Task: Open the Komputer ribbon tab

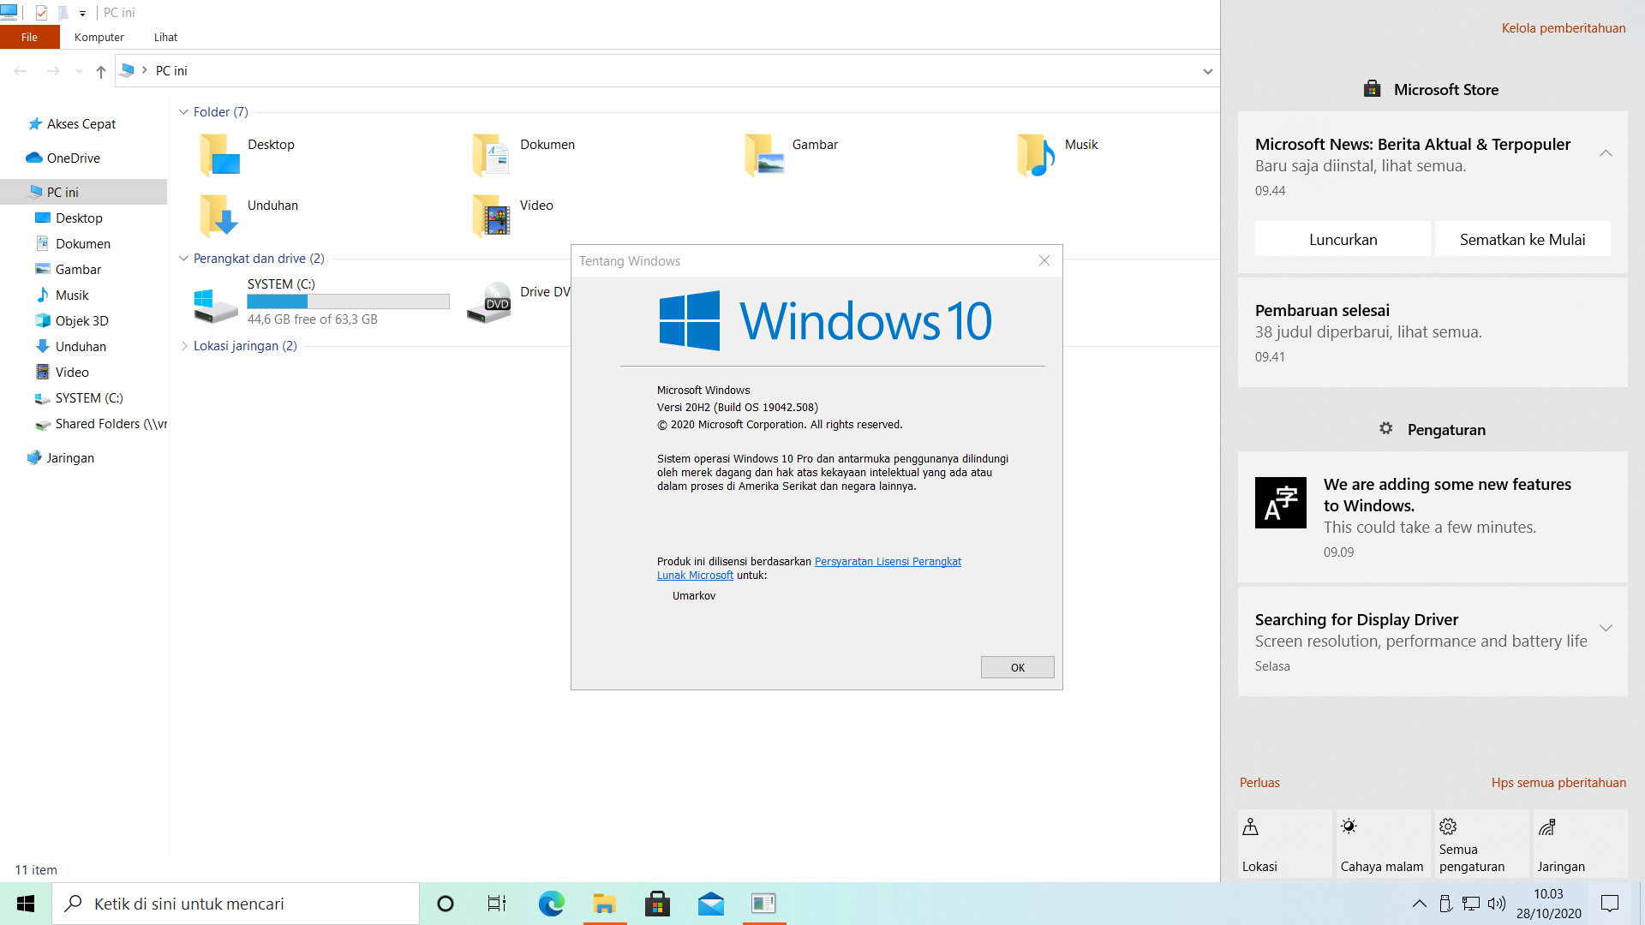Action: pos(99,38)
